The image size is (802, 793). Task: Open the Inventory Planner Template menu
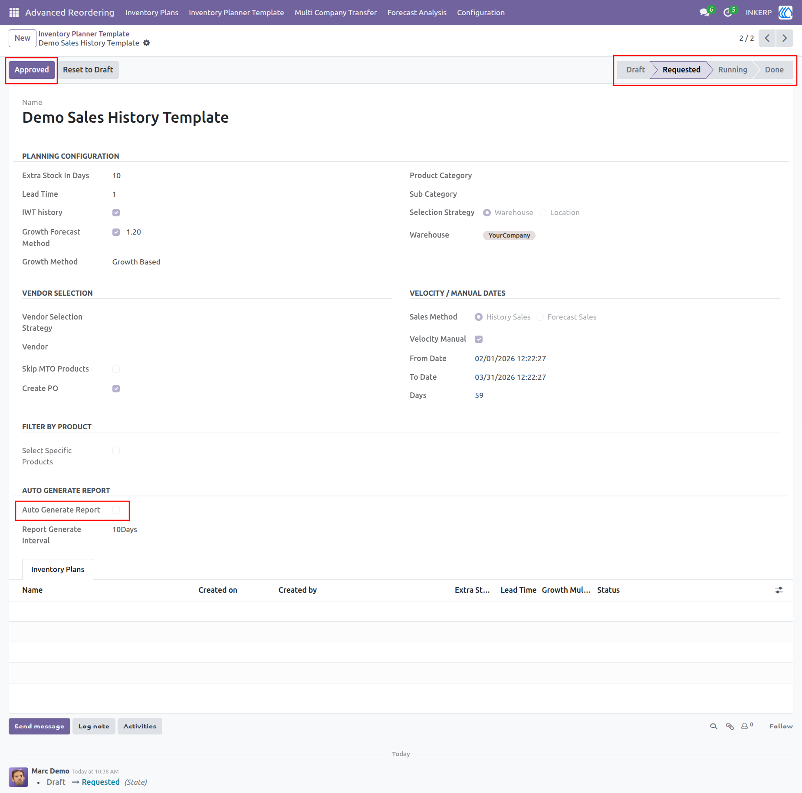237,13
